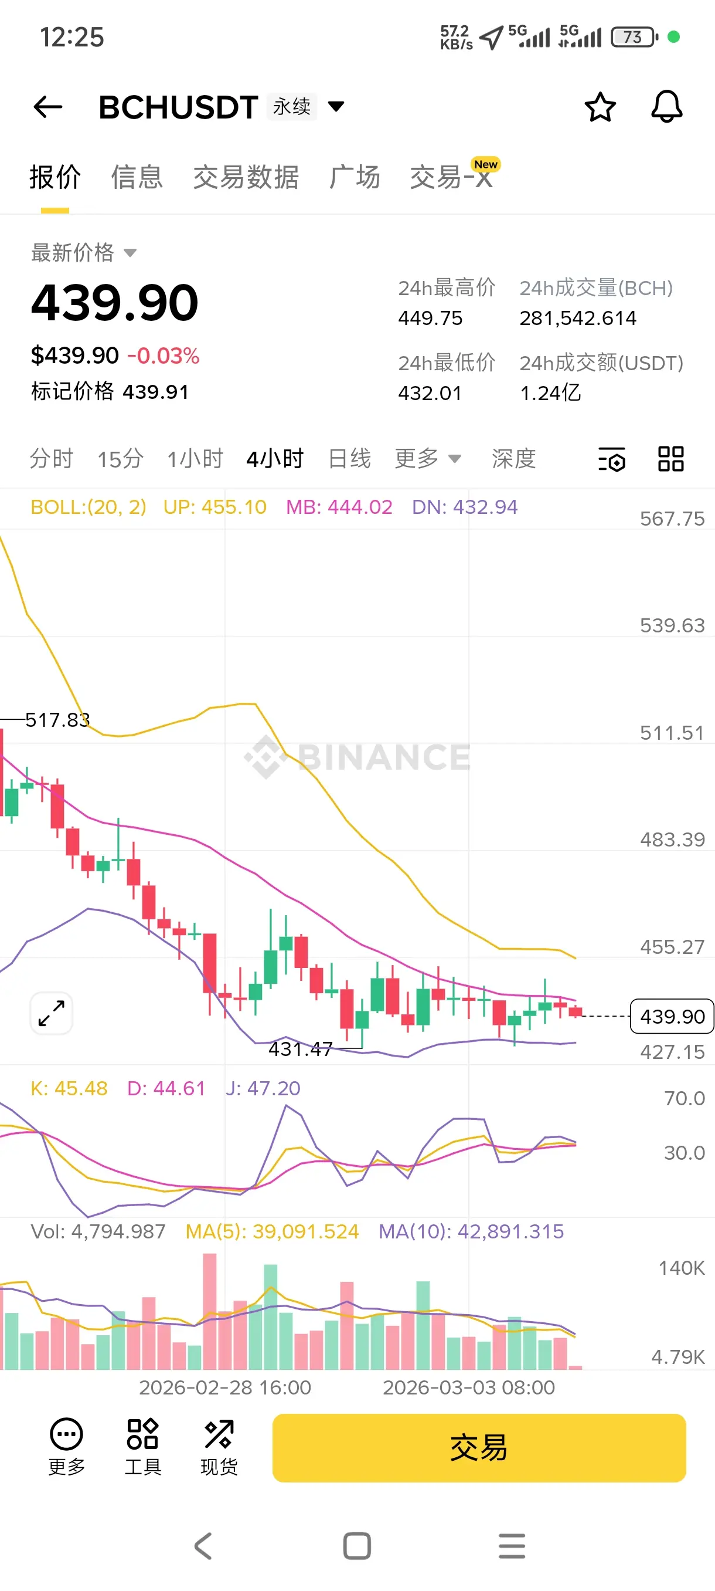
Task: Open 深度 depth chart
Action: [x=514, y=458]
